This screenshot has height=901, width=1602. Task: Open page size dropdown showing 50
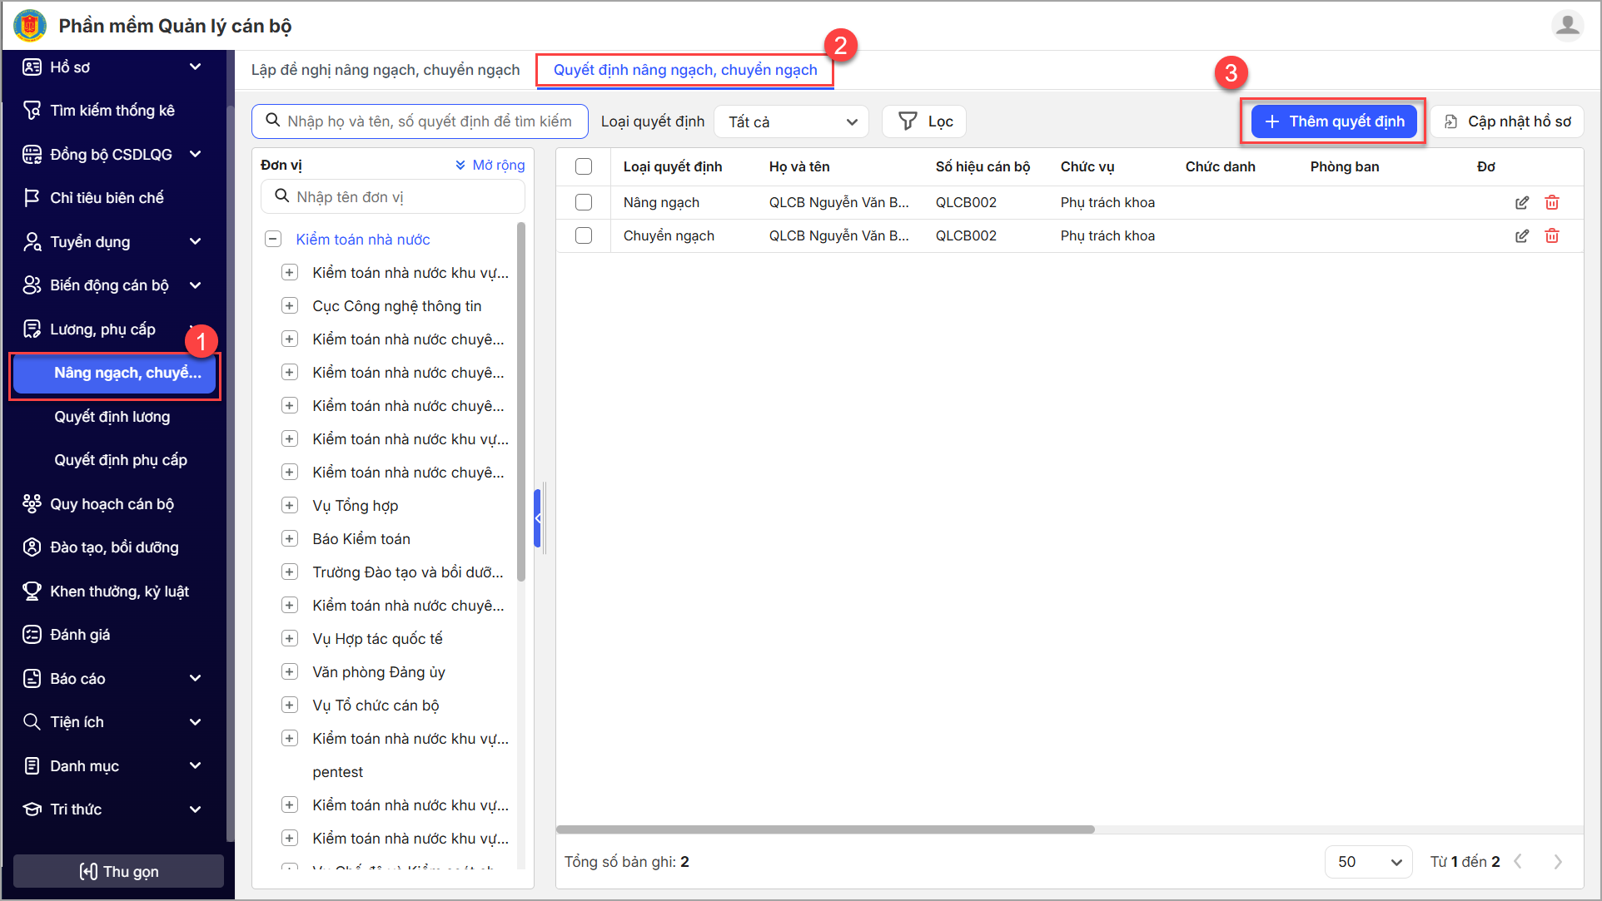1368,862
